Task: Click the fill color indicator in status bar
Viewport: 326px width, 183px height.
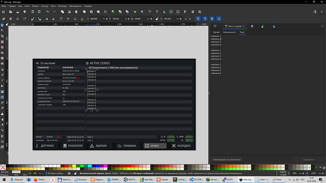Action: click(16, 172)
